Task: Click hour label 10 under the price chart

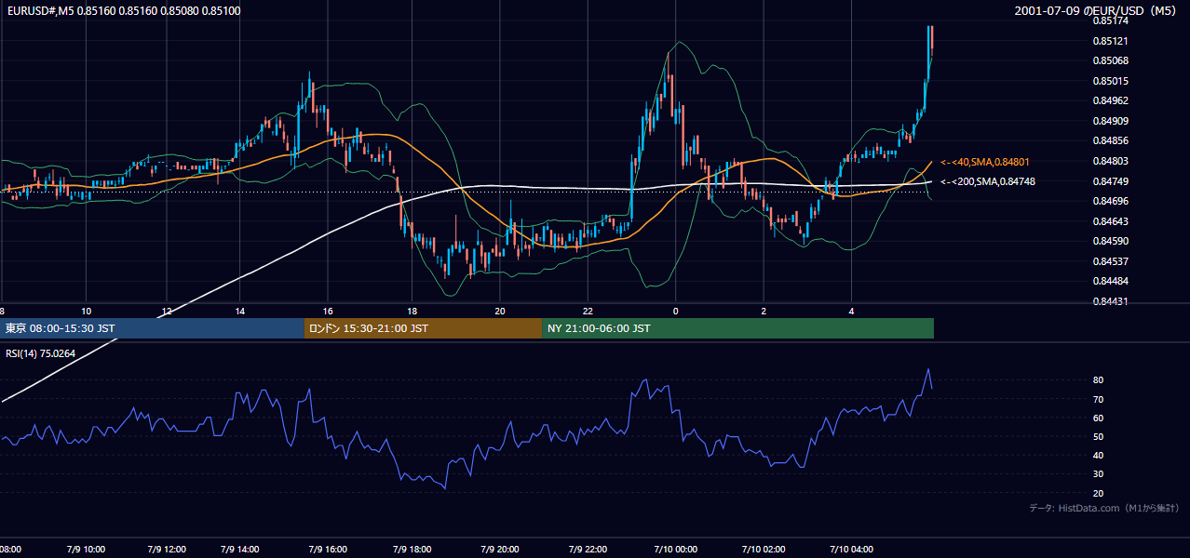Action: tap(87, 311)
